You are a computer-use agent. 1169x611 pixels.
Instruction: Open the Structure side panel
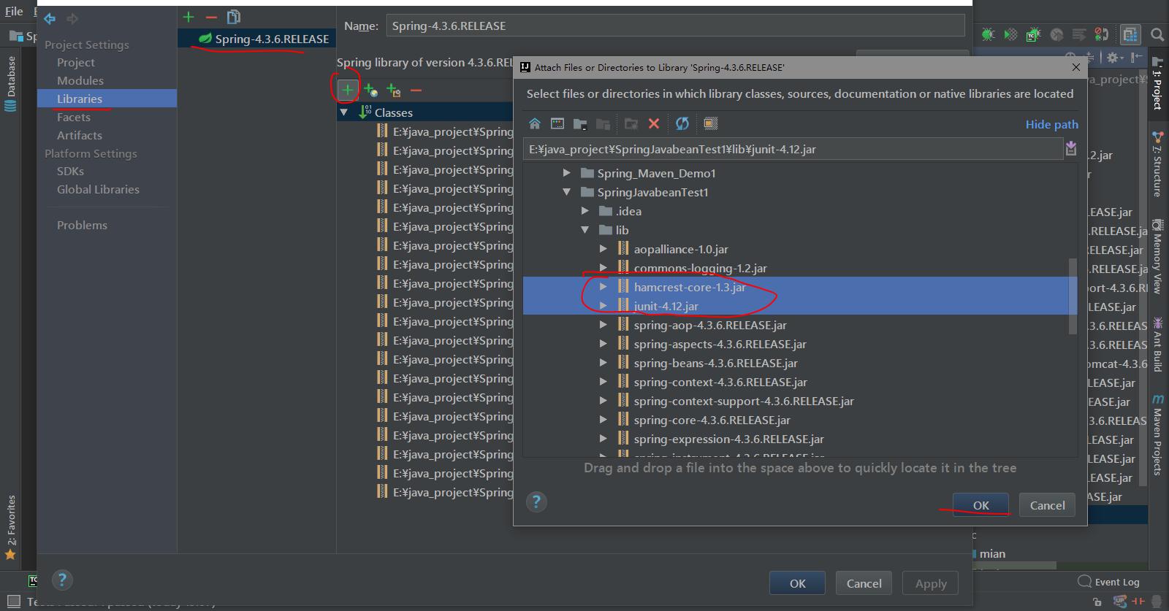pos(1157,164)
